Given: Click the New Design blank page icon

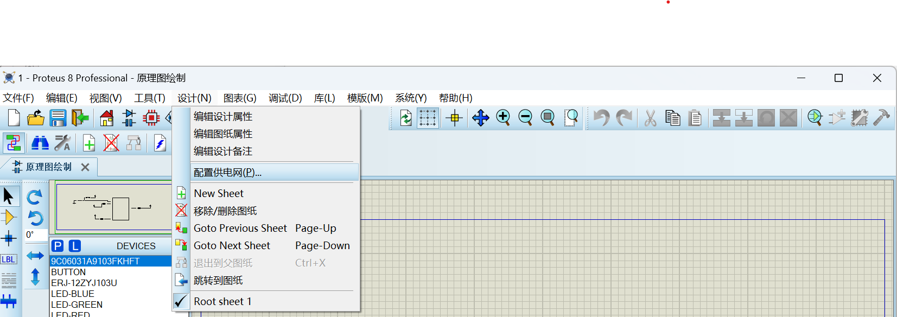Looking at the screenshot, I should 14,117.
